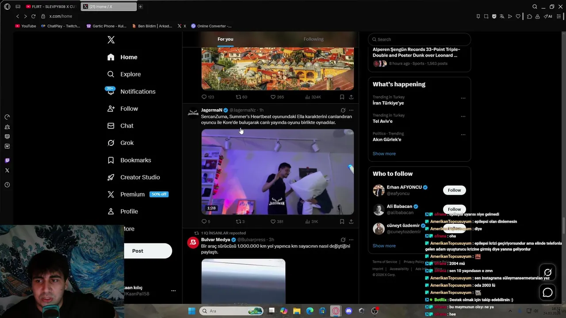Open the Discord taskbar icon
The image size is (566, 318).
348,311
